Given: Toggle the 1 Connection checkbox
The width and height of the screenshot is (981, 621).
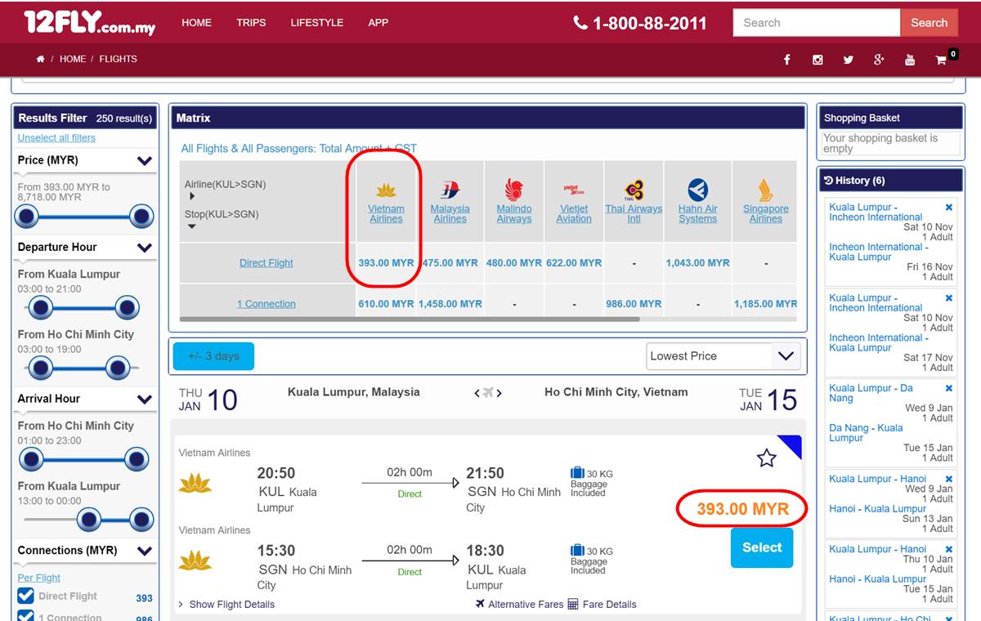Looking at the screenshot, I should pos(25,616).
